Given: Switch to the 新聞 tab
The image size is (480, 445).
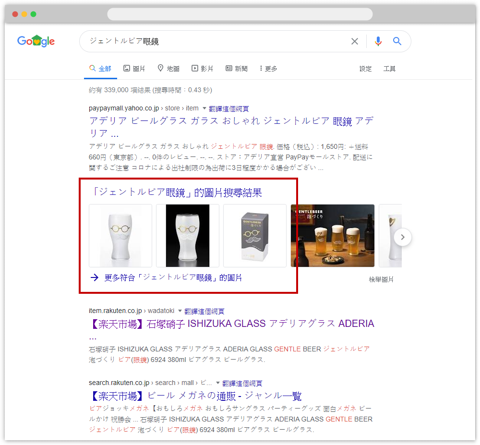Looking at the screenshot, I should click(x=237, y=69).
